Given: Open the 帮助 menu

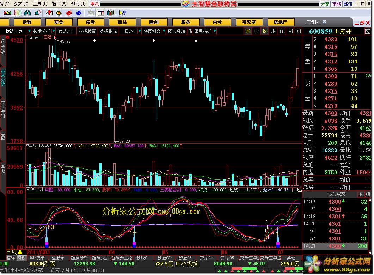Looking at the screenshot, I should coord(78,4).
